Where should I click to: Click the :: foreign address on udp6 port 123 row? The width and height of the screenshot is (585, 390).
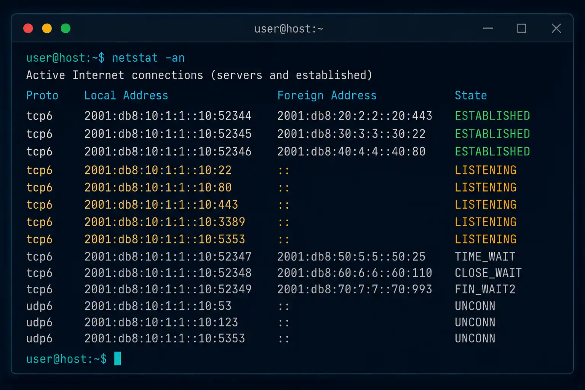coord(284,323)
